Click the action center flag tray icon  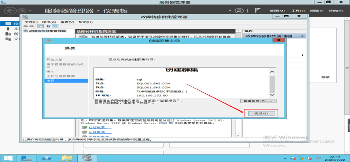coord(293,158)
